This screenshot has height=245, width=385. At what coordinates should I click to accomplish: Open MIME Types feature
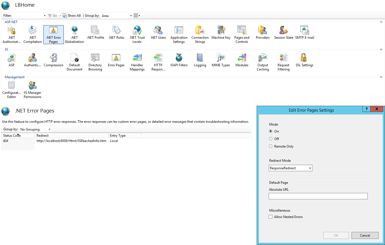tap(221, 60)
